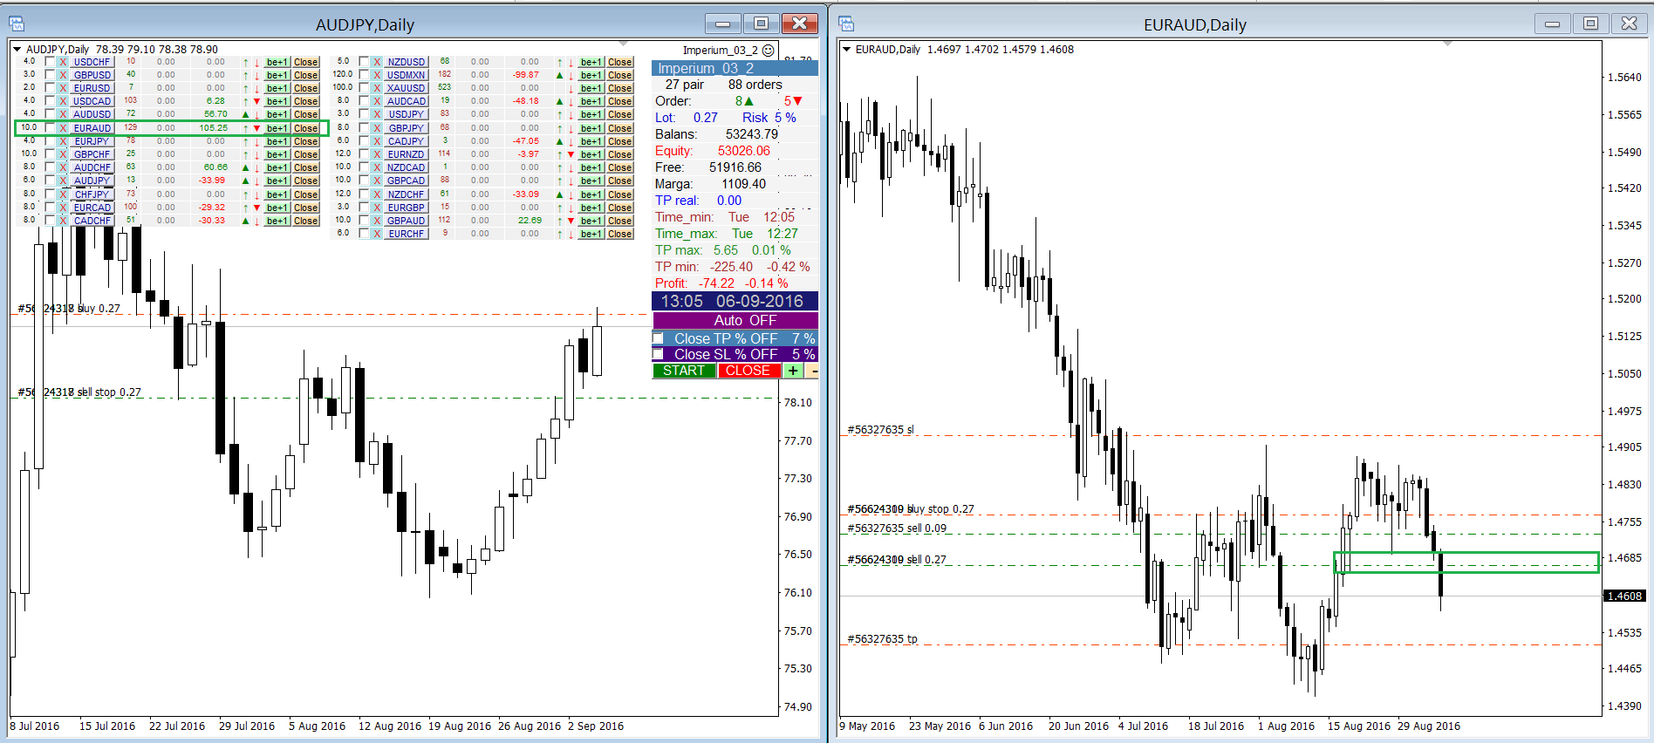
Task: Click the green plus button beside CLOSE
Action: click(792, 371)
